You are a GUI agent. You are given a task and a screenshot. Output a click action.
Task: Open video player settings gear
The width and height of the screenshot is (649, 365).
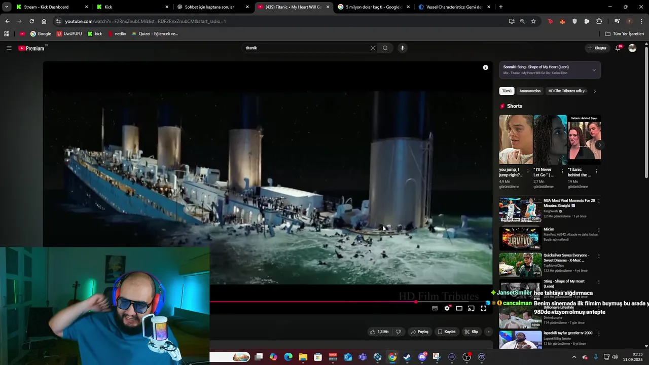click(x=447, y=308)
